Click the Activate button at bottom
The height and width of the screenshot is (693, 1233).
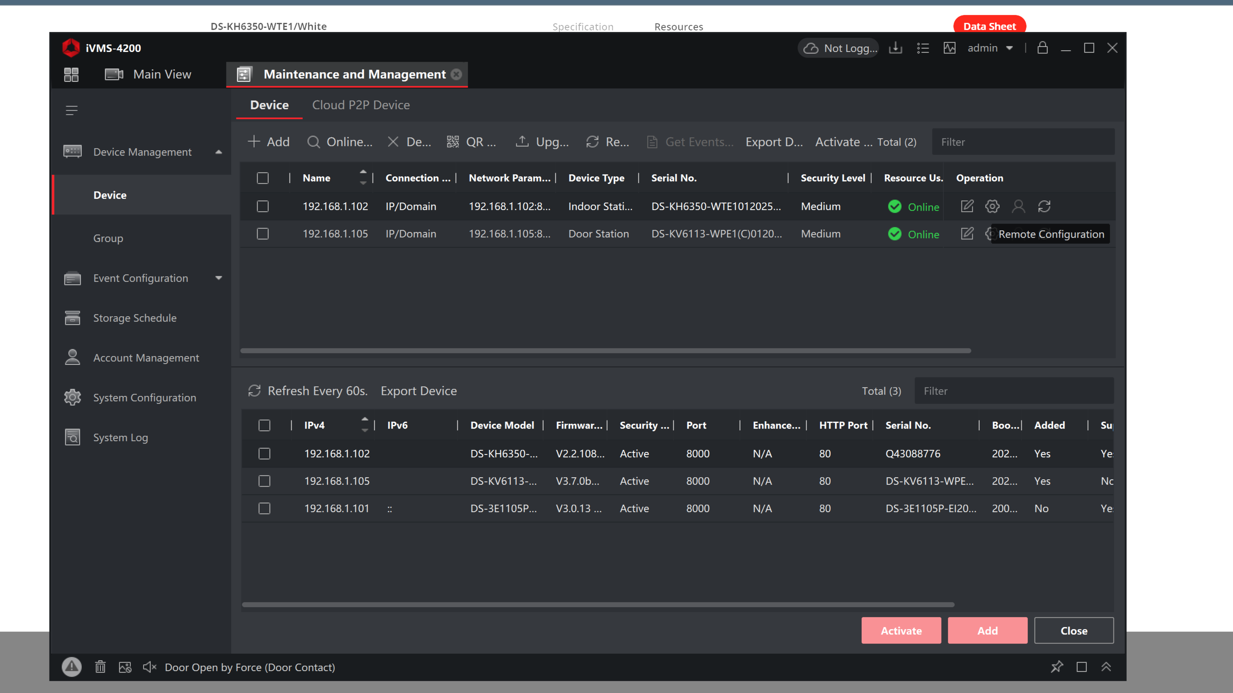tap(901, 630)
